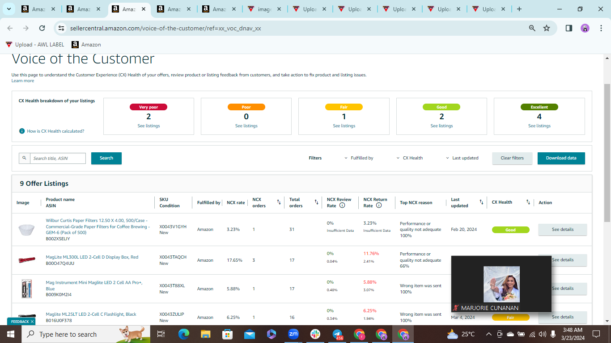Open Chrome profile avatar

(x=585, y=28)
